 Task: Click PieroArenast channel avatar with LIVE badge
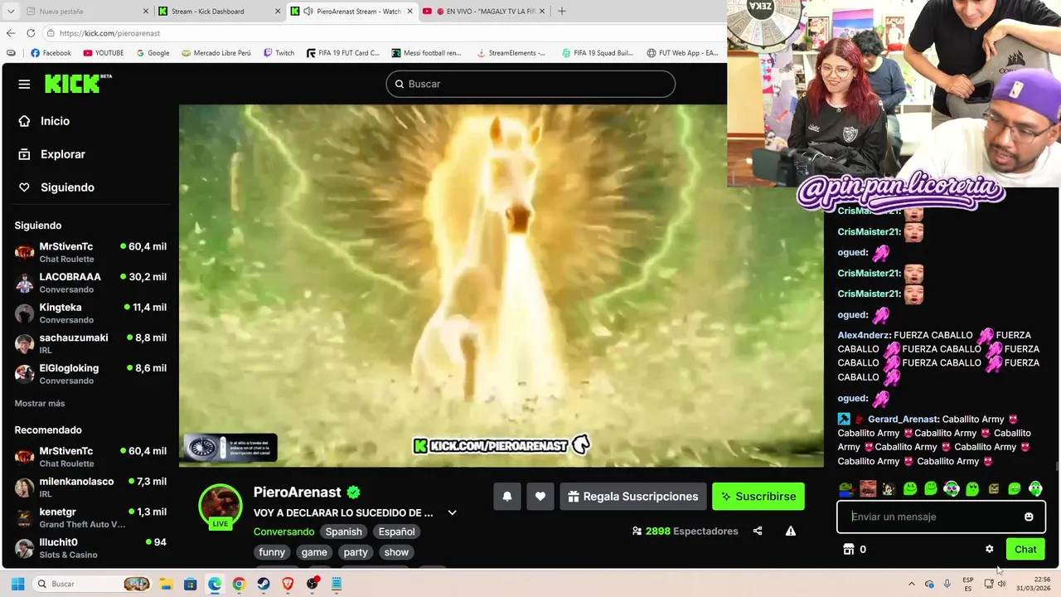point(220,506)
